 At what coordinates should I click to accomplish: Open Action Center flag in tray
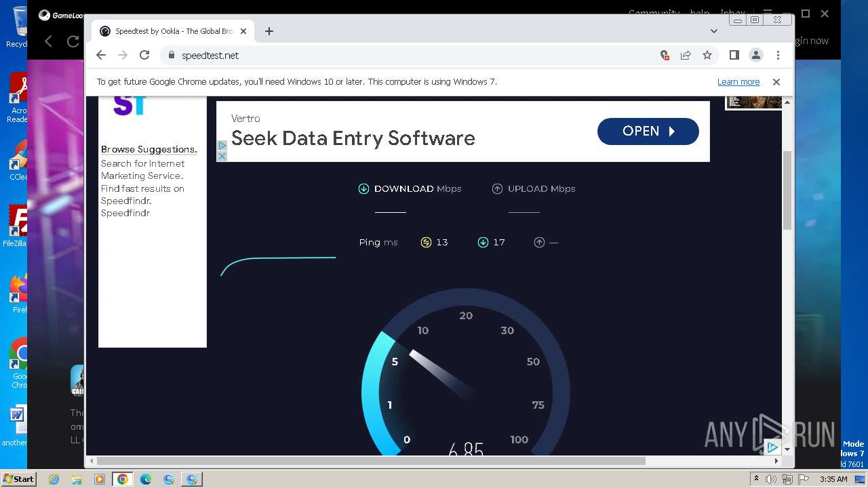point(804,479)
